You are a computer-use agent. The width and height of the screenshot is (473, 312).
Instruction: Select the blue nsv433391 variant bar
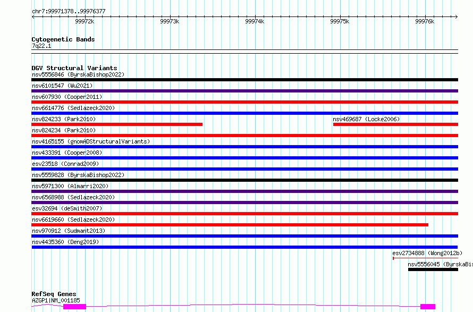click(244, 158)
